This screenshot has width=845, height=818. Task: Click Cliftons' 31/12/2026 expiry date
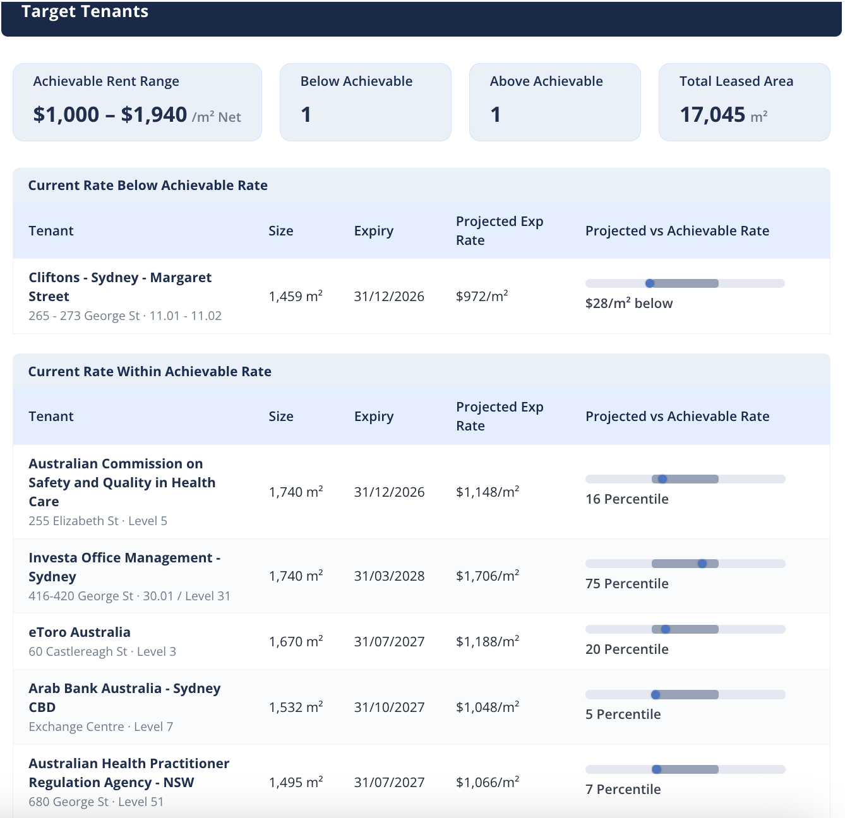coord(389,297)
